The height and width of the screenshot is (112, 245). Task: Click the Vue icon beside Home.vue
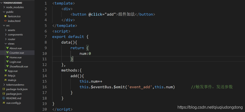point(7,57)
